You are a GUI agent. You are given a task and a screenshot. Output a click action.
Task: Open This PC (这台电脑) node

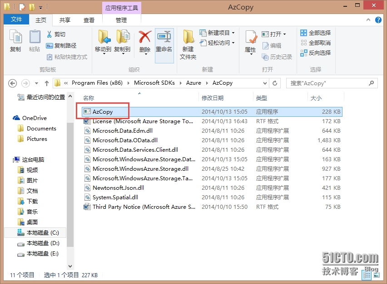(x=29, y=160)
